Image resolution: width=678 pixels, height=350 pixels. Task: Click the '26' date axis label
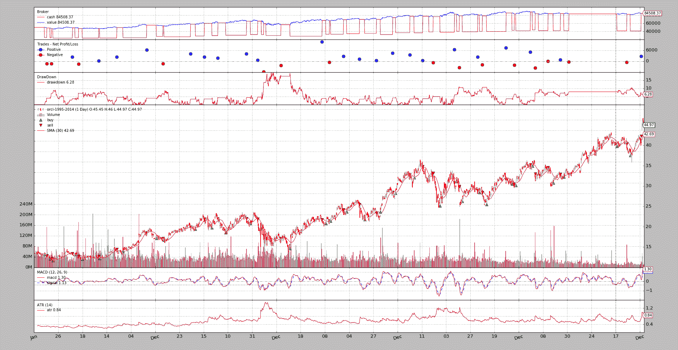58,336
